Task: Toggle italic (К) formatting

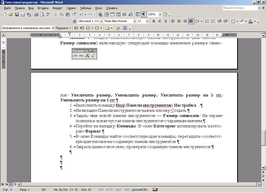Action: click(x=160, y=21)
